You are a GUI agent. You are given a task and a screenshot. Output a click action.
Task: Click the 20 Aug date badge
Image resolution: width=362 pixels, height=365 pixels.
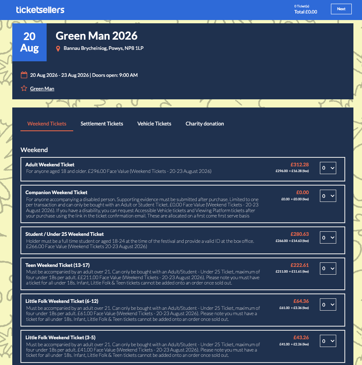[29, 43]
